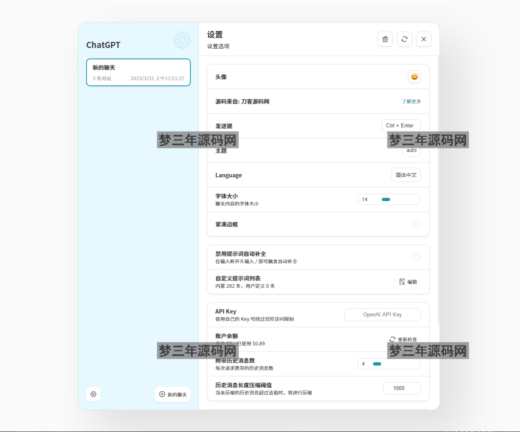Click the 'ChatGPT' sidebar heading
Screen dimensions: 520x432
coord(103,45)
